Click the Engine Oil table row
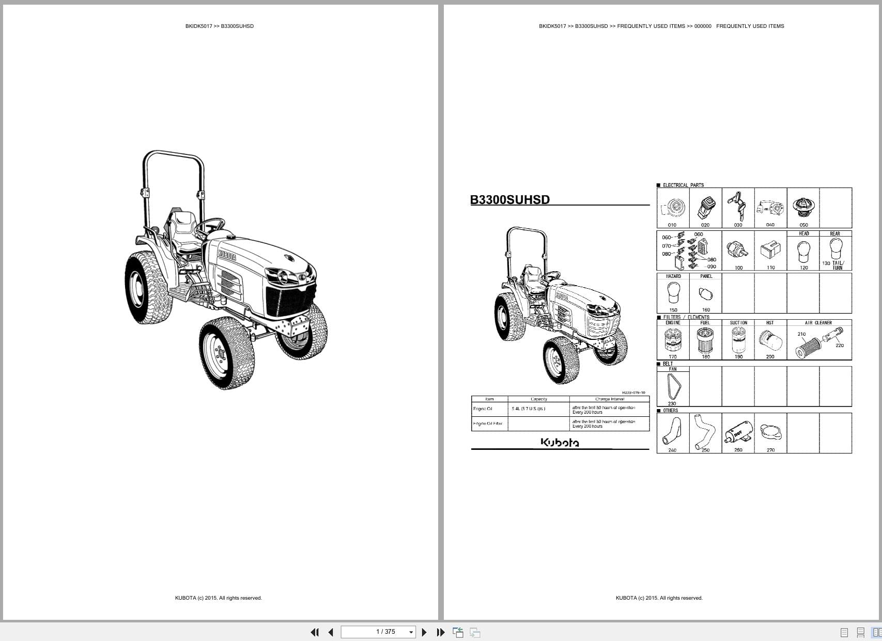Screen dimensions: 882x641 tap(560, 409)
